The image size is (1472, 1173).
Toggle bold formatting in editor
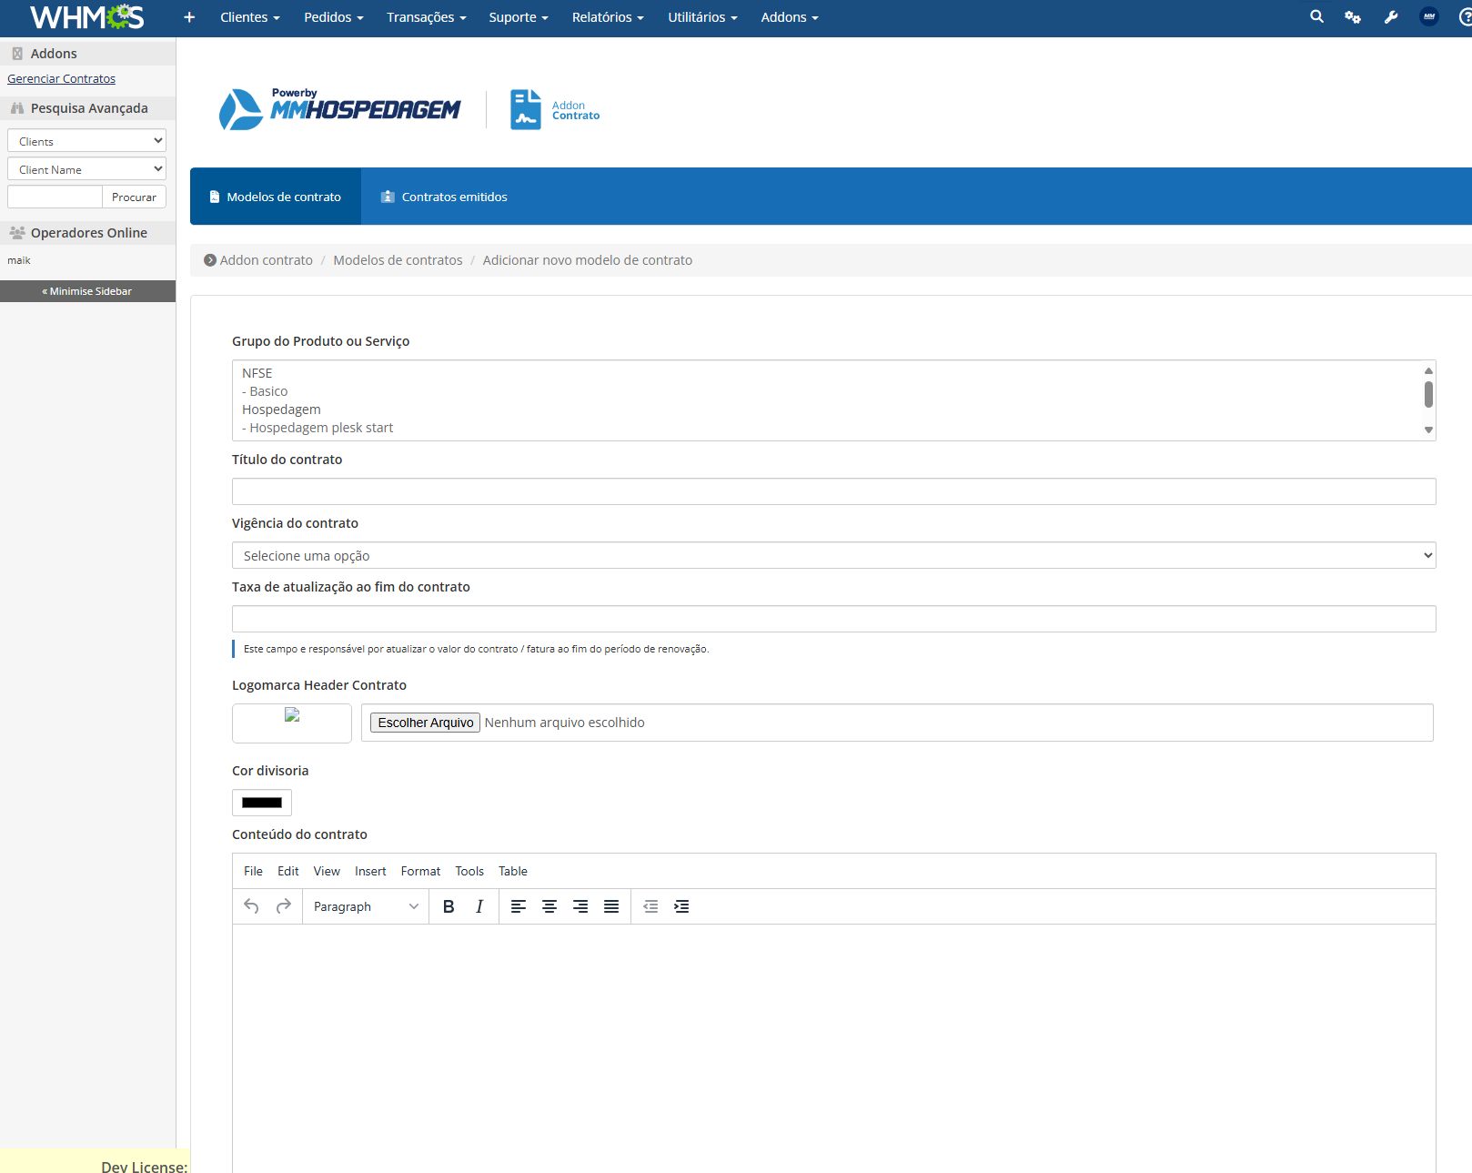(449, 906)
